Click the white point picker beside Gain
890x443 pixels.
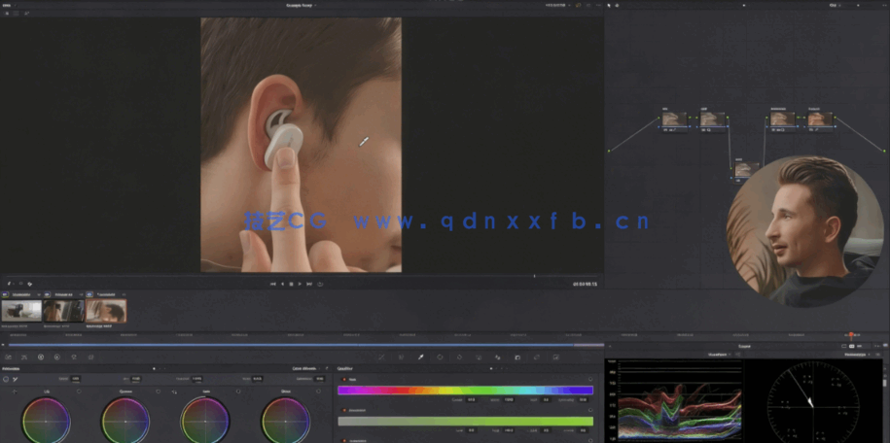click(x=174, y=392)
